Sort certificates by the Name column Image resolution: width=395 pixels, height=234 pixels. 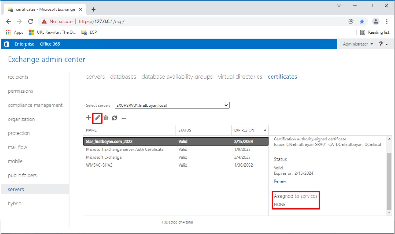click(129, 130)
